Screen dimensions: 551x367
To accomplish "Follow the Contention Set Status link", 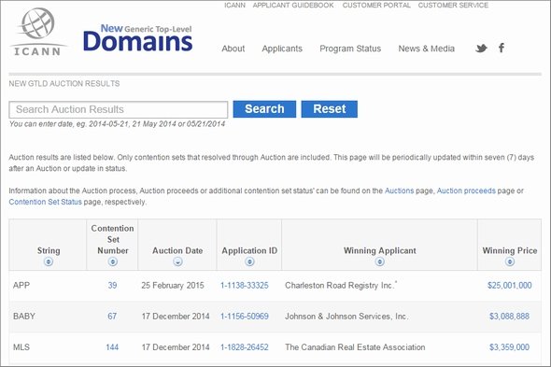I will point(46,202).
